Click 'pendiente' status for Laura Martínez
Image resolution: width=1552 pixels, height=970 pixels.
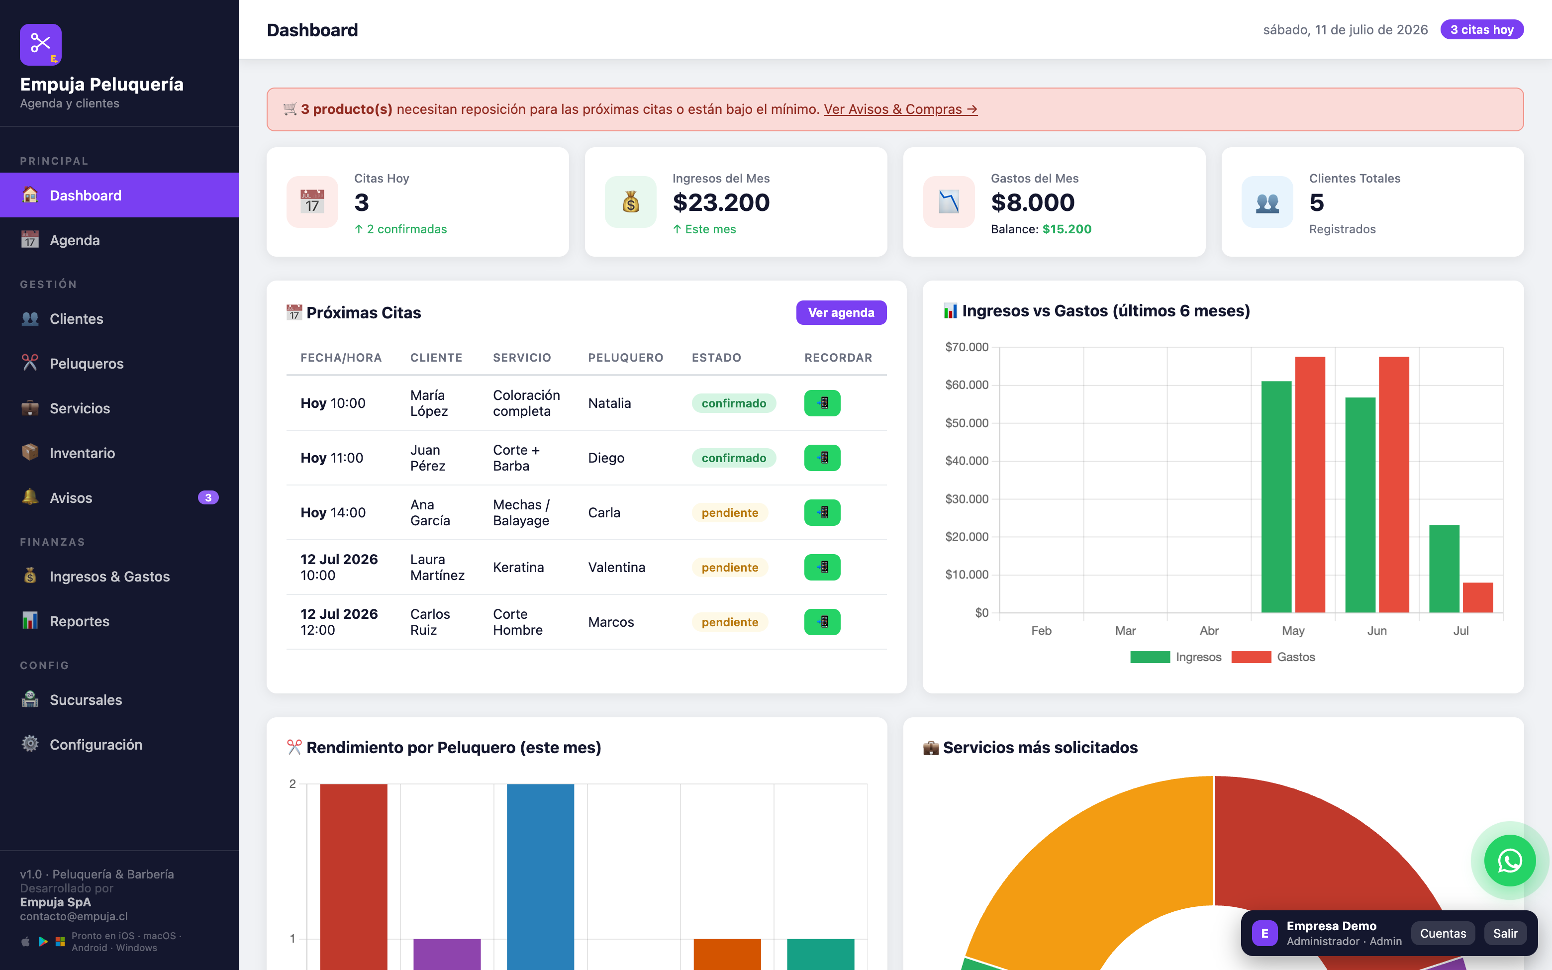click(730, 567)
